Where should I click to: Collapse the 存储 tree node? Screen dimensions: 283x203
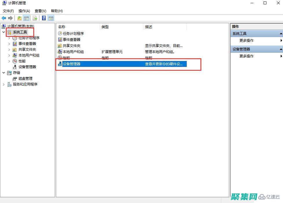point(3,72)
